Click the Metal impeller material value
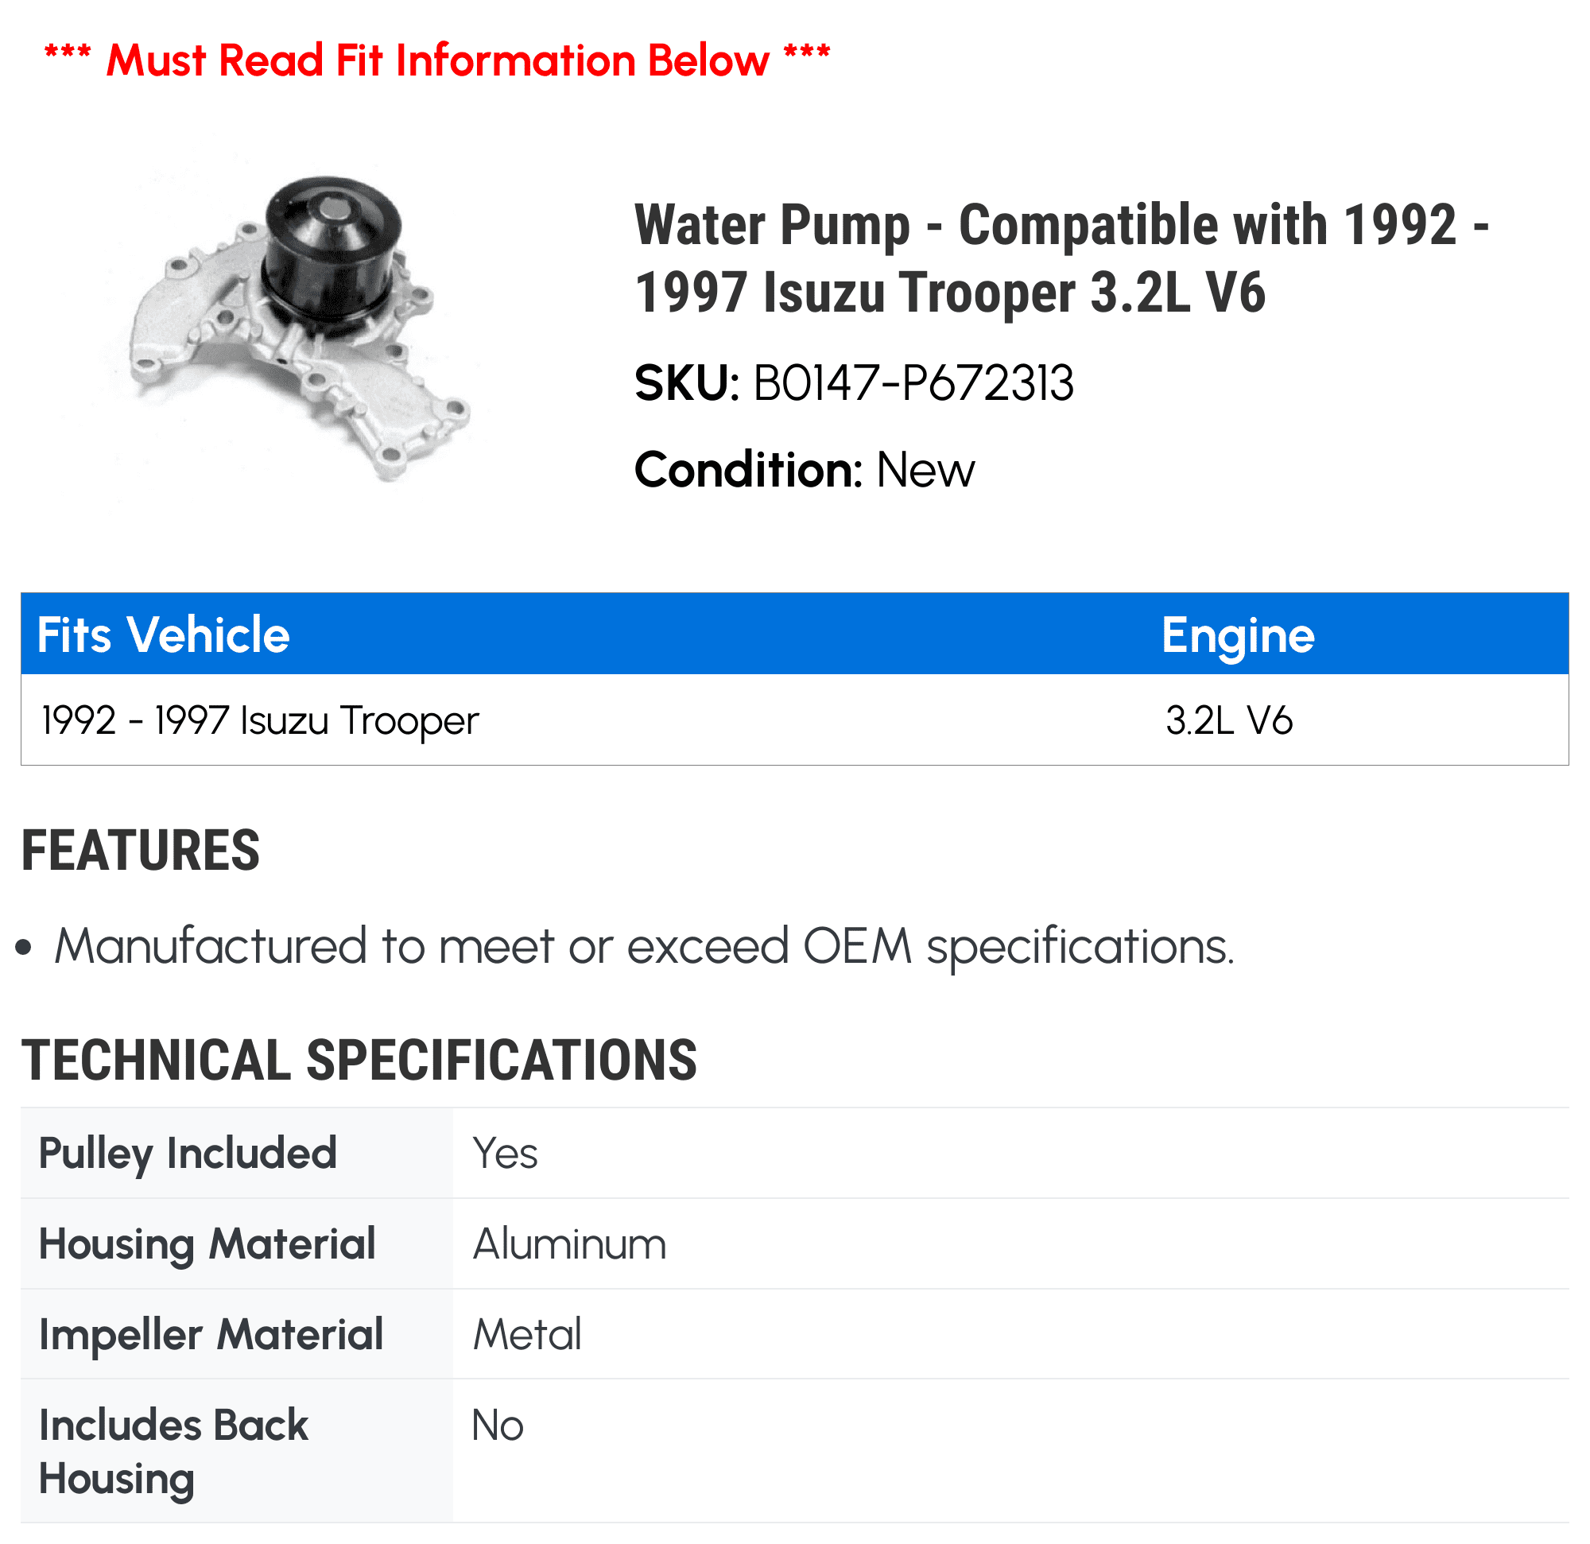This screenshot has width=1590, height=1544. click(x=527, y=1335)
